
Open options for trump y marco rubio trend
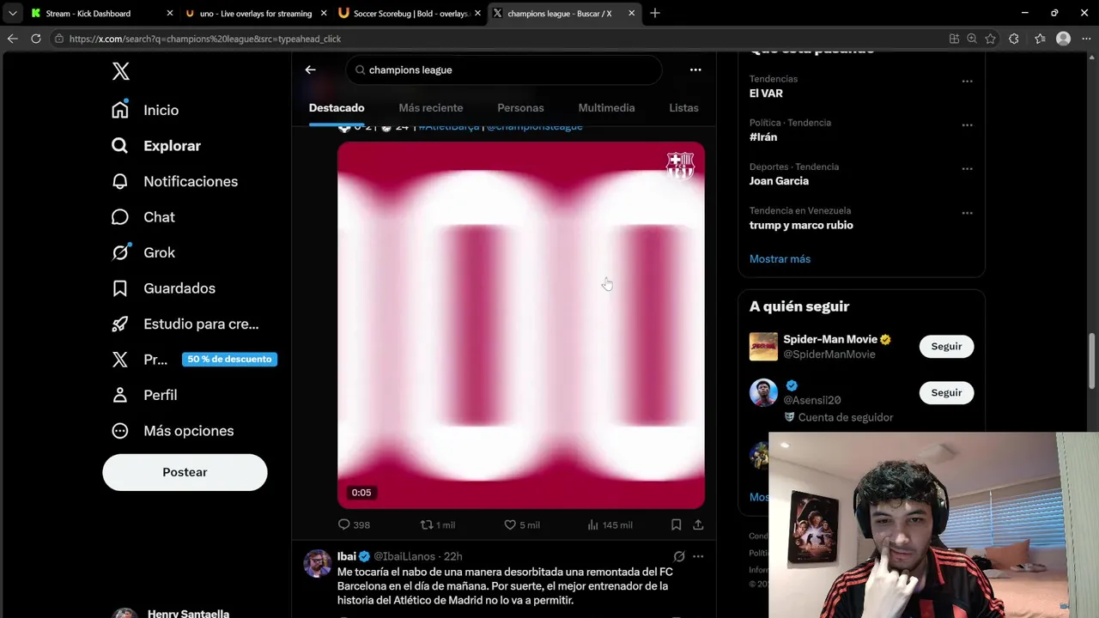pyautogui.click(x=967, y=213)
